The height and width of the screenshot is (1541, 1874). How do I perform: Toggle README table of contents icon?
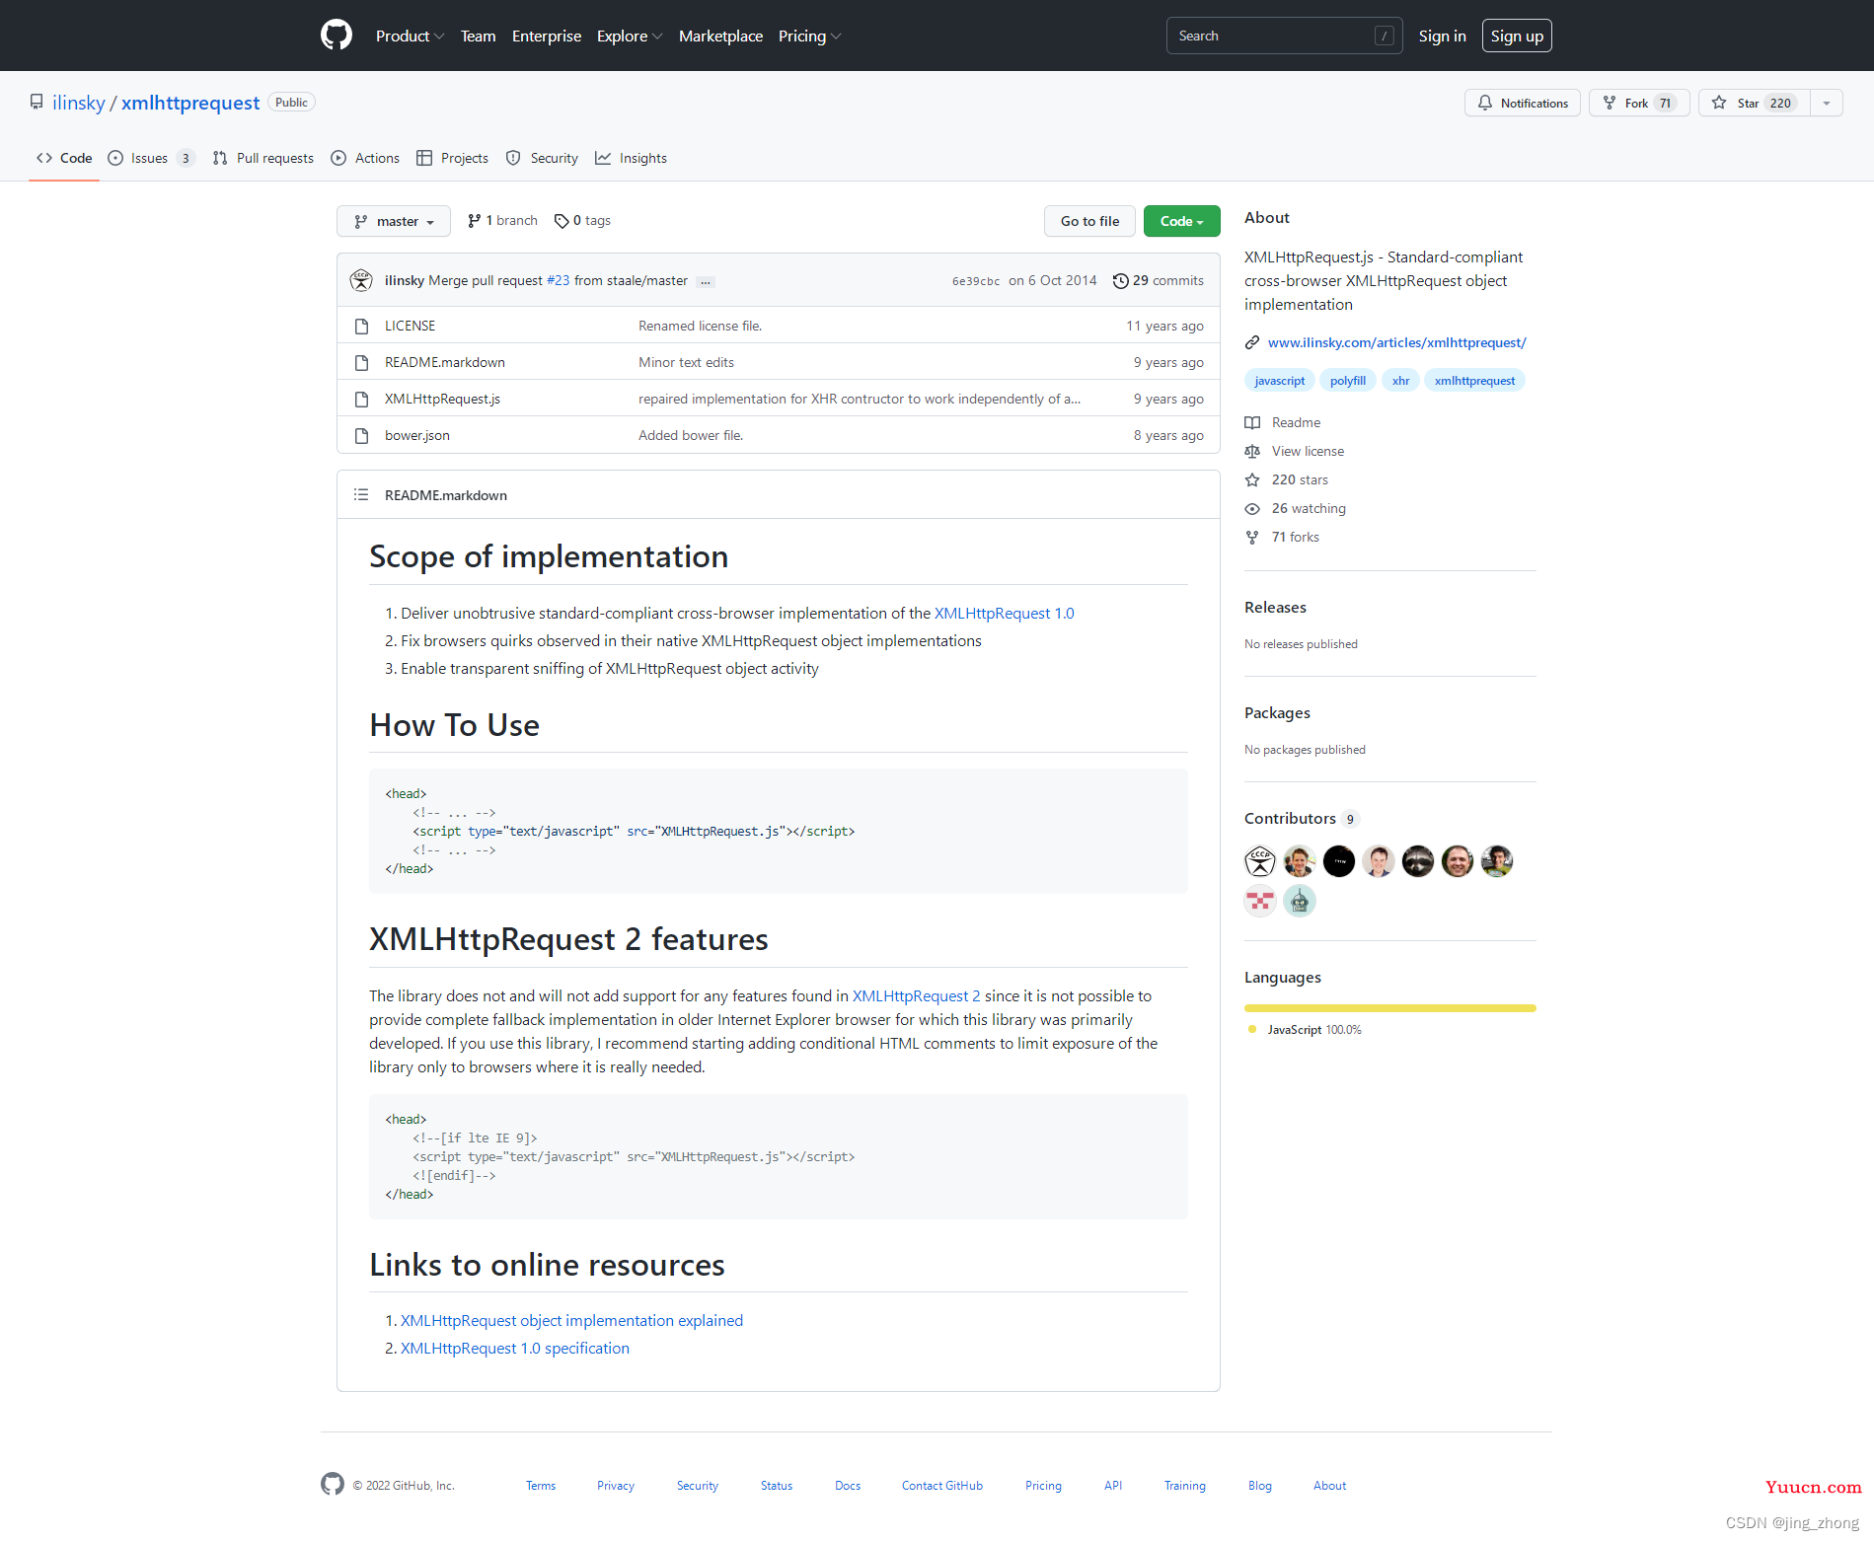click(361, 494)
